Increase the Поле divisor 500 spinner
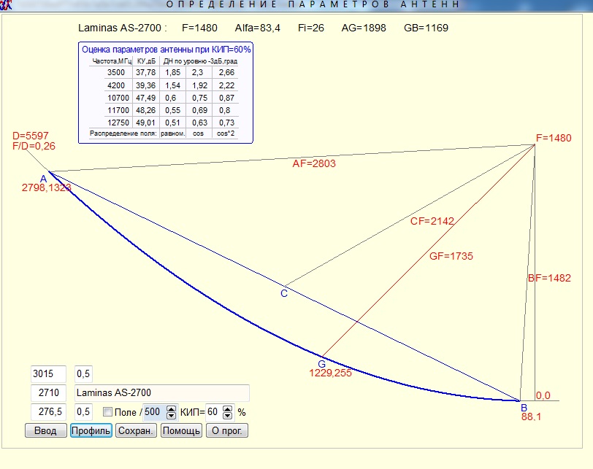The image size is (593, 469). 172,409
